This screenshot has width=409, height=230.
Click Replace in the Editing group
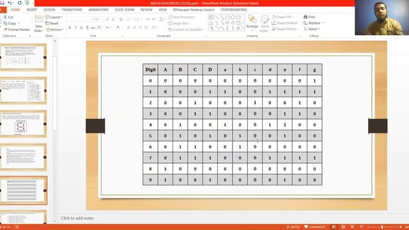(x=314, y=23)
